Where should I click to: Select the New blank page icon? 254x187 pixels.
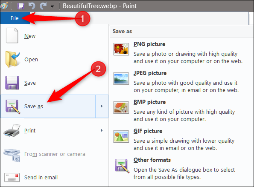tap(12, 35)
